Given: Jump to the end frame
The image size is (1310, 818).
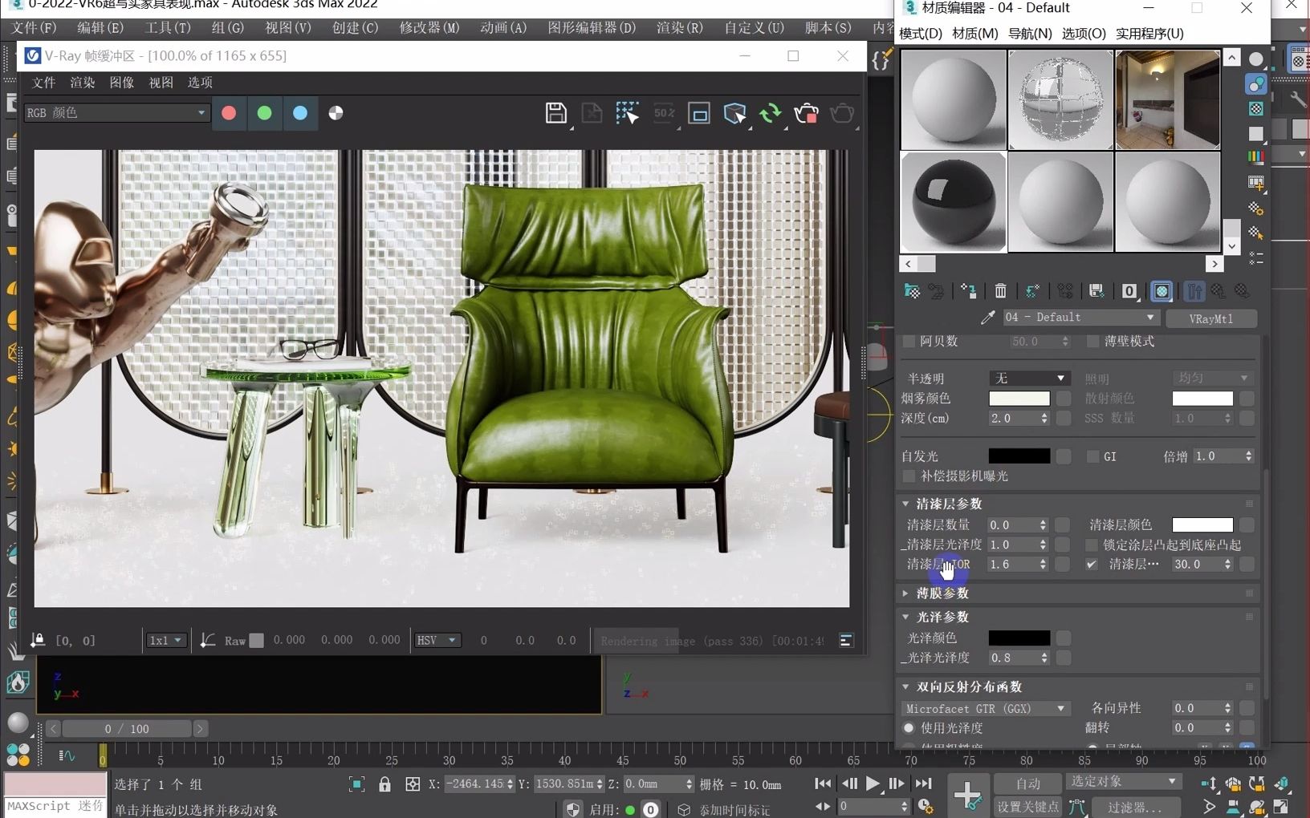Looking at the screenshot, I should point(923,784).
